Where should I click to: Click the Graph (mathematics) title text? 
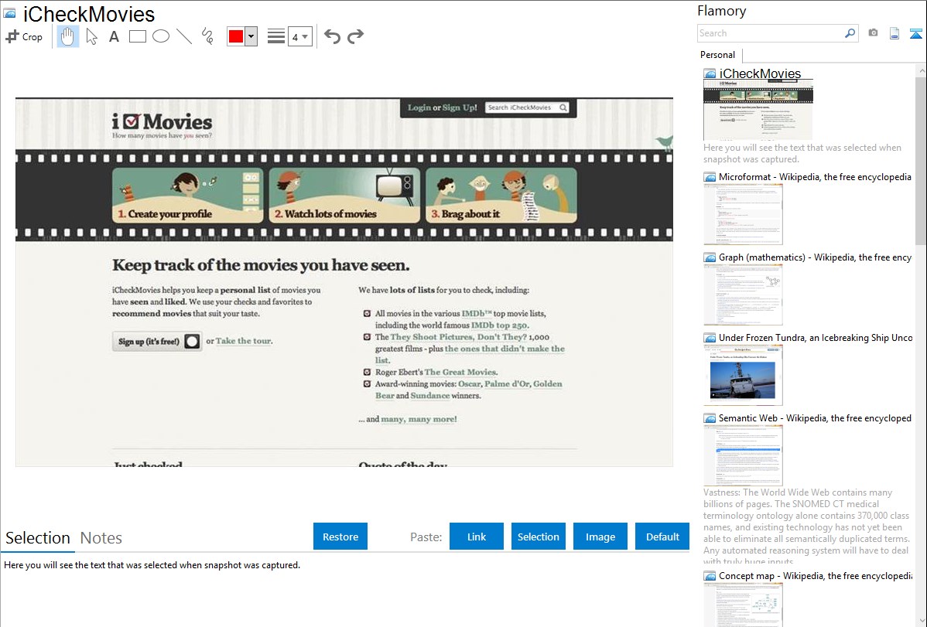coord(815,257)
